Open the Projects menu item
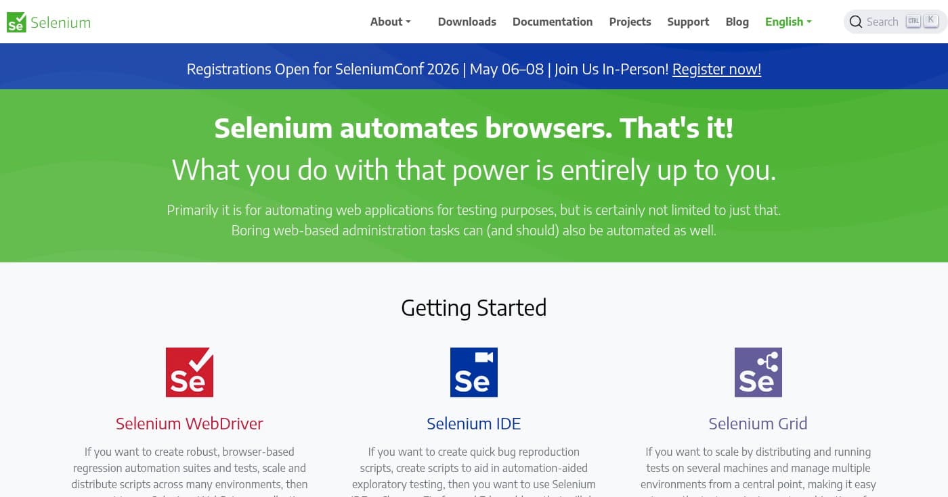This screenshot has height=497, width=948. (630, 22)
